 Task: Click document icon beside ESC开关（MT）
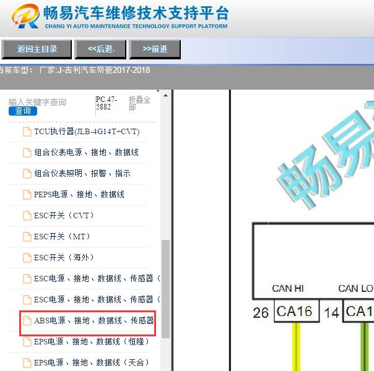[x=27, y=237]
